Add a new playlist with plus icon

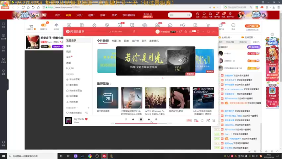point(88,108)
